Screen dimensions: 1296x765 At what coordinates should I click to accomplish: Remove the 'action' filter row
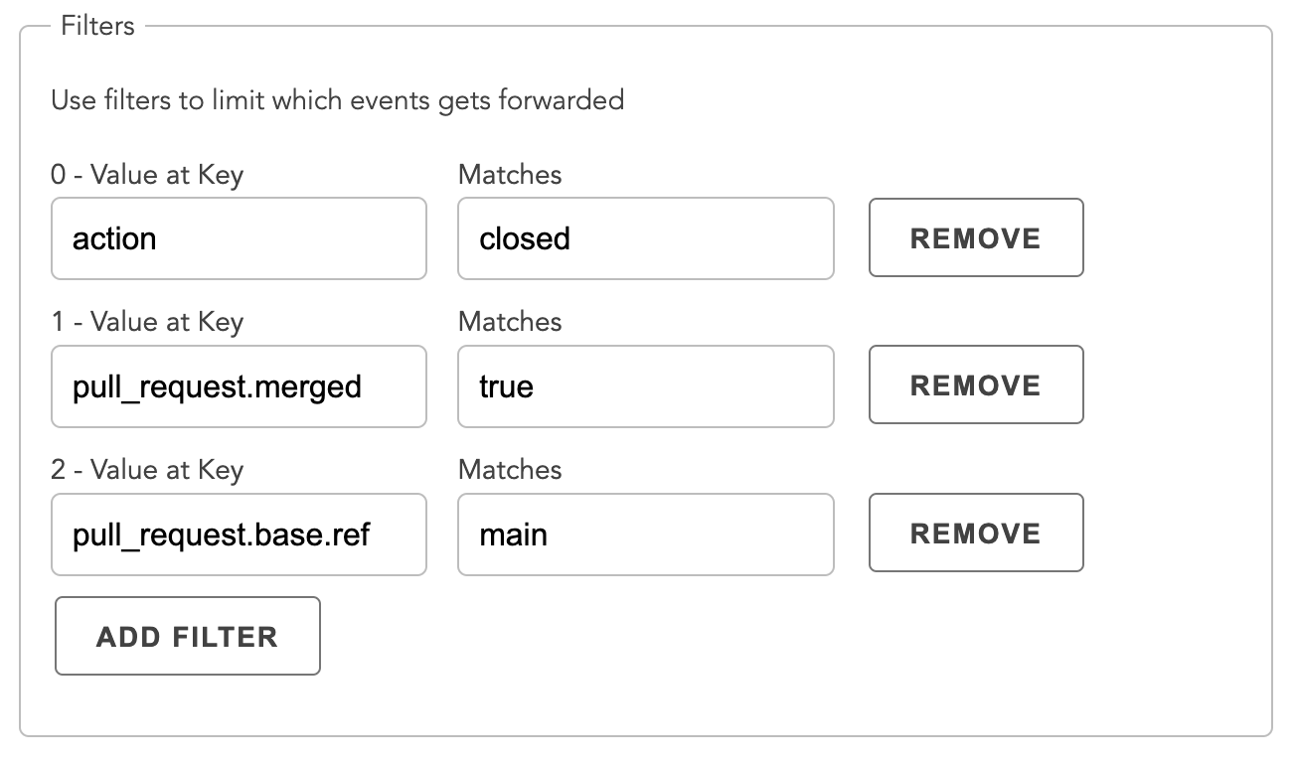point(975,238)
